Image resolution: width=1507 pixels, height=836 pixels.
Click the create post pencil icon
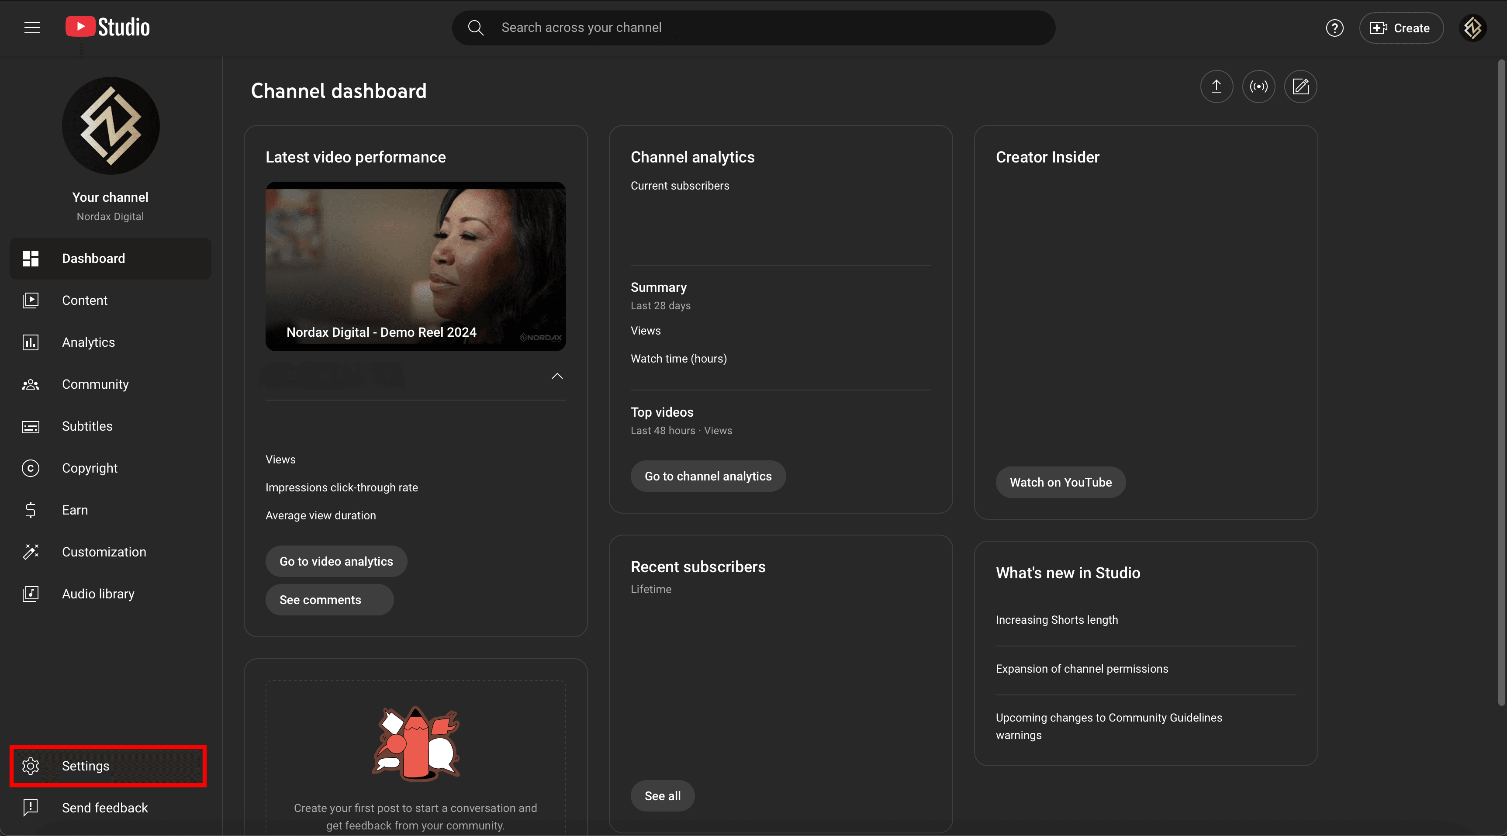tap(1300, 86)
